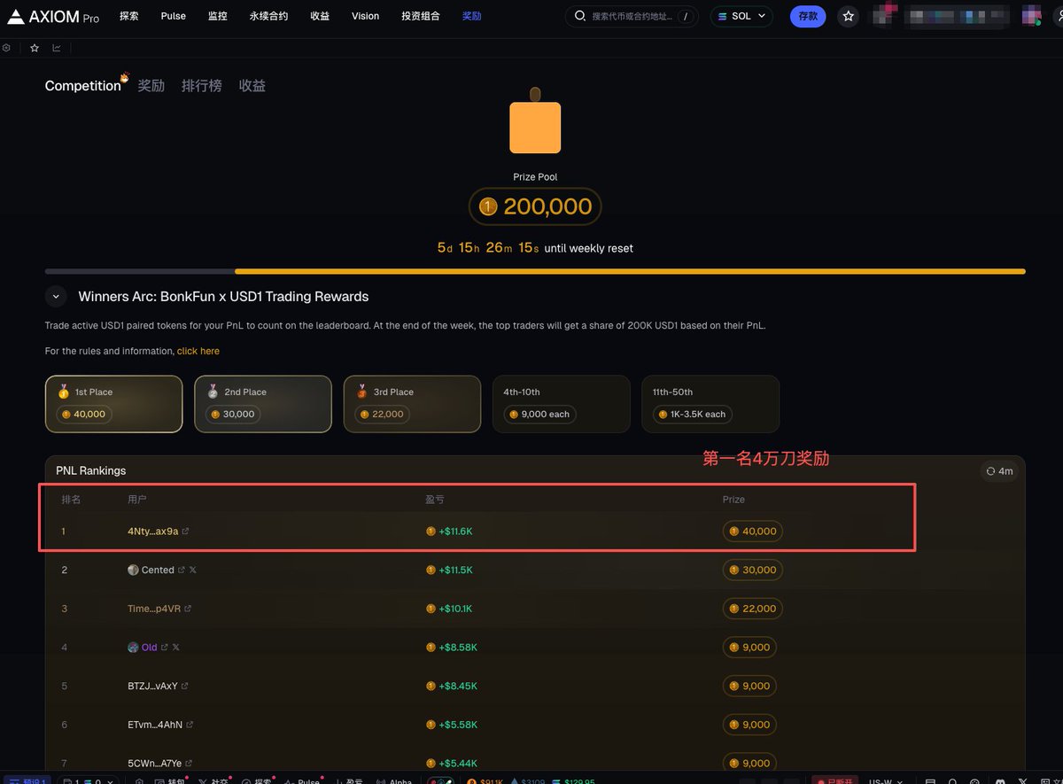Follow the 'click here' rules link
The width and height of the screenshot is (1063, 784).
point(198,351)
